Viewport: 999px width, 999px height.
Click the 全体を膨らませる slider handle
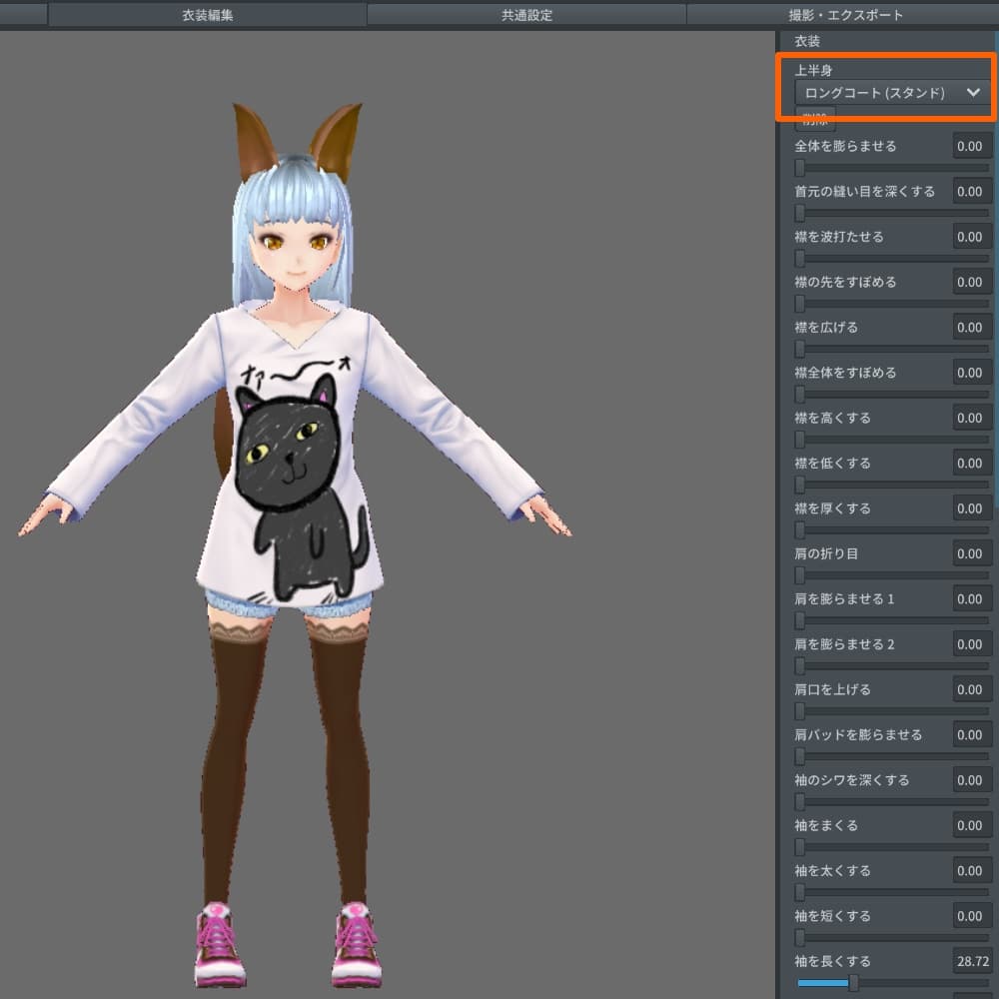click(x=800, y=168)
